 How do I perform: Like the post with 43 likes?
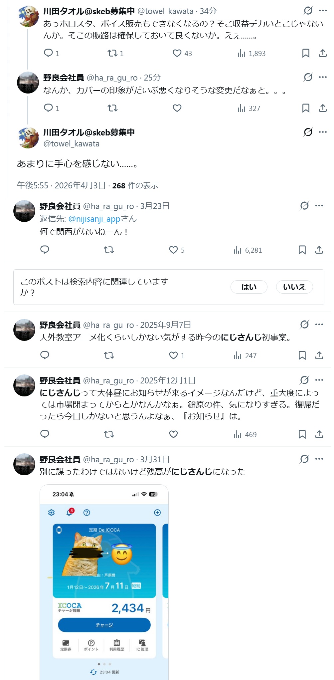(177, 53)
